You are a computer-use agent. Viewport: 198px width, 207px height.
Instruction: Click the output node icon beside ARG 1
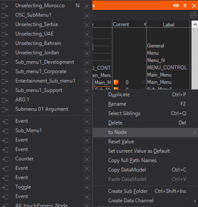(5, 100)
